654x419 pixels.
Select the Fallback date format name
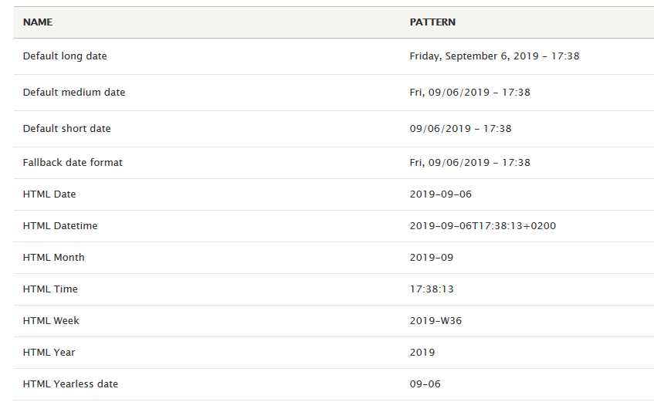point(73,163)
